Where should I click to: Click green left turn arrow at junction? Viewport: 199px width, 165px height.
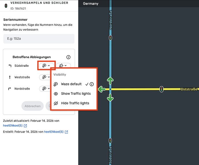pos(102,89)
